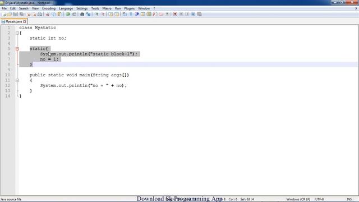Click the Stop Recording macro icon
Viewport: 359px width, 202px height.
point(181,14)
